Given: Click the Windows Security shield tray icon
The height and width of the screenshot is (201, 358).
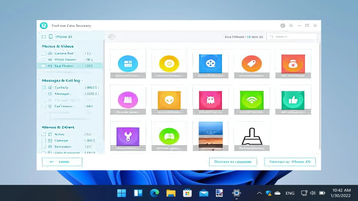Looking at the screenshot, I should [268, 193].
